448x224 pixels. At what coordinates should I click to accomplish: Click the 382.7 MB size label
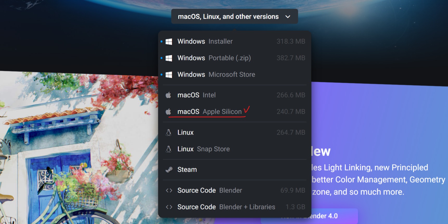(291, 58)
